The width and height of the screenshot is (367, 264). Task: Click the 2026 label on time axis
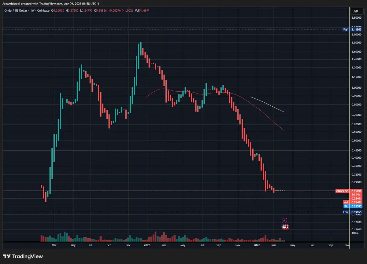(x=257, y=245)
